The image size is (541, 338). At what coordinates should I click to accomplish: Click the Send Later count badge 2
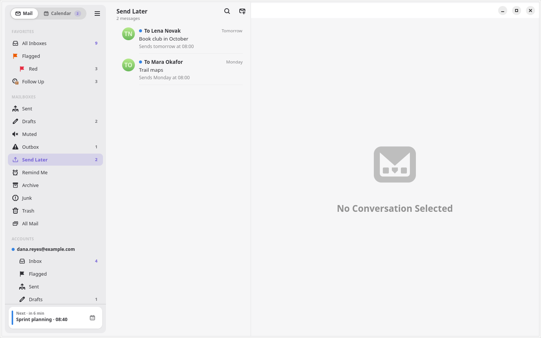click(x=96, y=160)
